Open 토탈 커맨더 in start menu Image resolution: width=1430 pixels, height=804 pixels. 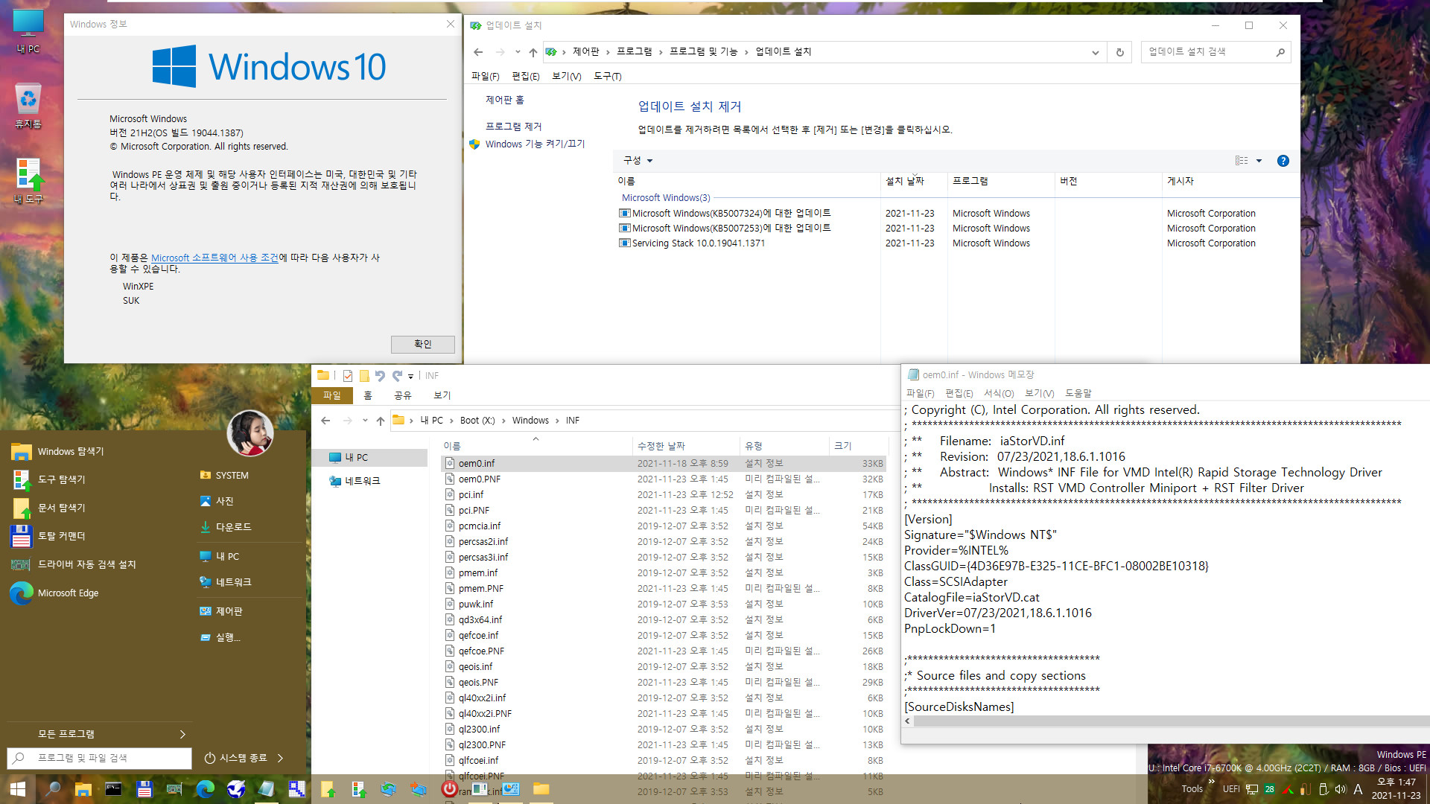[62, 536]
